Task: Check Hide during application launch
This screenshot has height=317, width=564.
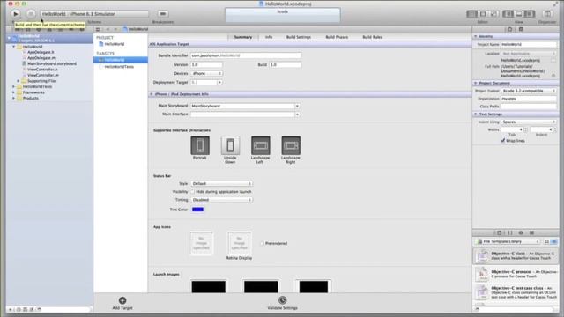Action: tap(192, 192)
